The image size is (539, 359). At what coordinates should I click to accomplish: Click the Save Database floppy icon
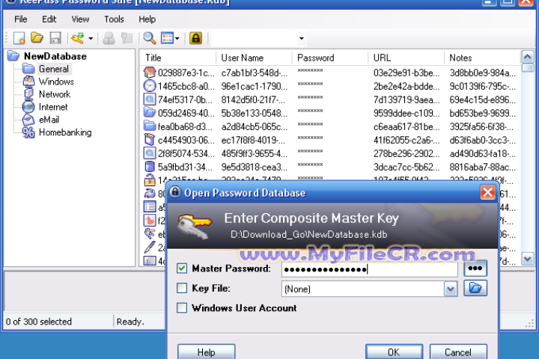point(55,38)
